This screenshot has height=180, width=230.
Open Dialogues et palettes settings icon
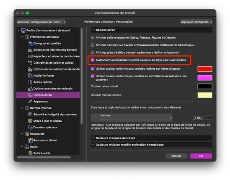[30, 43]
